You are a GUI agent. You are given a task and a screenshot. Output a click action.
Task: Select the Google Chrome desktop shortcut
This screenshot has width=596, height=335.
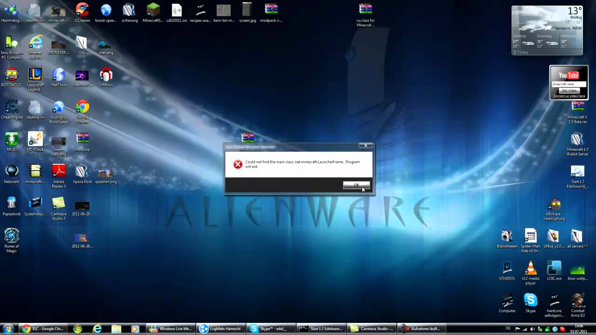pyautogui.click(x=82, y=112)
